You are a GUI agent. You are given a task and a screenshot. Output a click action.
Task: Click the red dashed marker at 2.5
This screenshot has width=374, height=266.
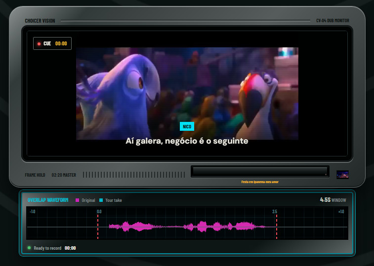(x=277, y=227)
